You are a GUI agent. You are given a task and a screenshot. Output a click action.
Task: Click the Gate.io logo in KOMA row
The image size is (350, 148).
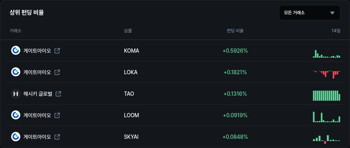(x=16, y=50)
